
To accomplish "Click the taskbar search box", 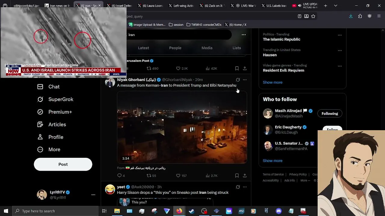I will point(55,211).
